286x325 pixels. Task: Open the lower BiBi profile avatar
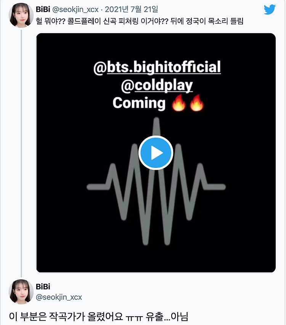pyautogui.click(x=21, y=292)
